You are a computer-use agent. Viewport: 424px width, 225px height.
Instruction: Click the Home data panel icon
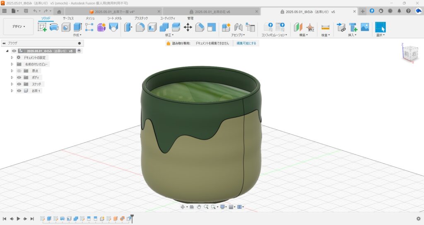(x=59, y=11)
